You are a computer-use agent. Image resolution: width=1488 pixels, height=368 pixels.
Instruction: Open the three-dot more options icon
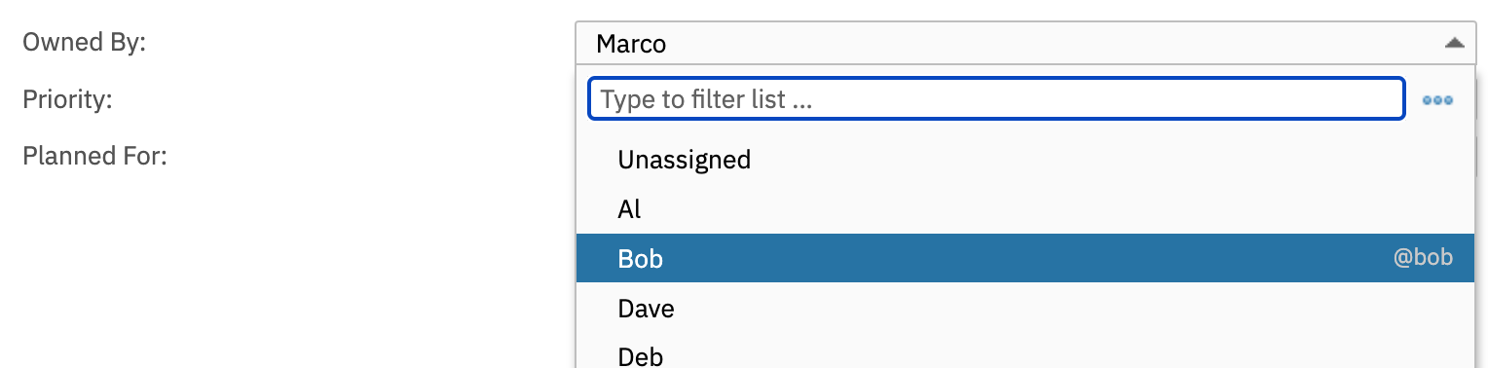1437,100
